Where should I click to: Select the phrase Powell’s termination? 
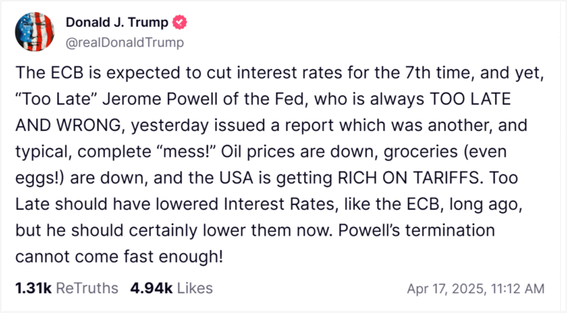416,230
